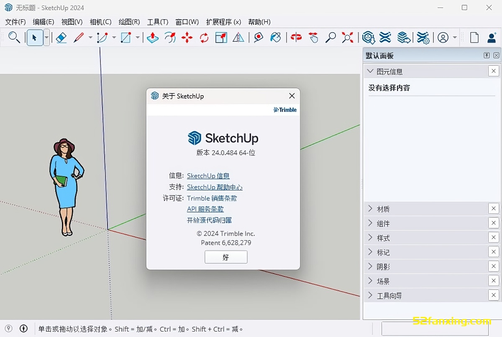The height and width of the screenshot is (337, 502).
Task: Toggle the pin on 默认面板 tray
Action: [x=487, y=56]
